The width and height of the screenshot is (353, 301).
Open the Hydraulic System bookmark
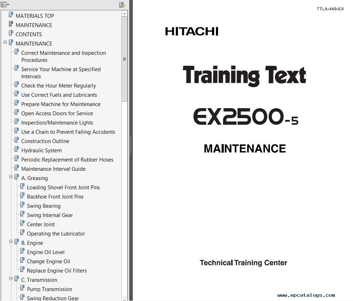(x=42, y=150)
